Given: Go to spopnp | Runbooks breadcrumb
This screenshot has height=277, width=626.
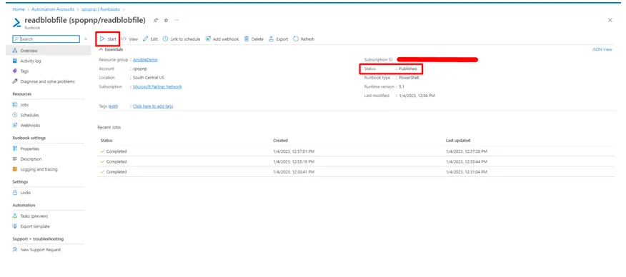Looking at the screenshot, I should click(x=101, y=9).
